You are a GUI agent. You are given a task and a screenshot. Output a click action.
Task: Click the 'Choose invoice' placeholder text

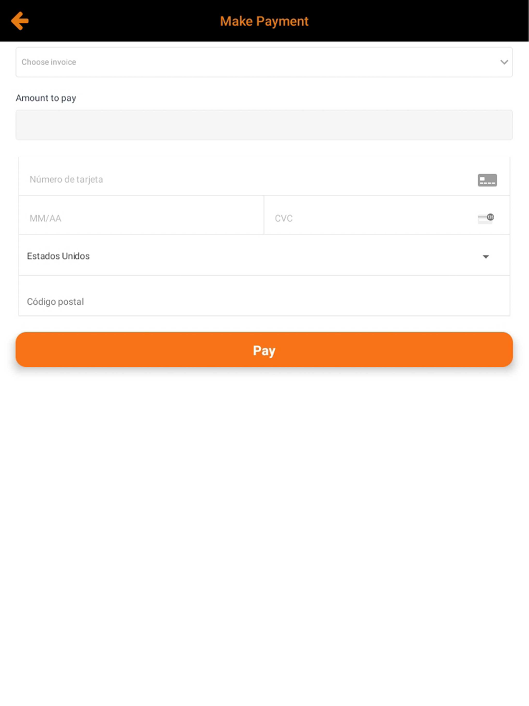tap(49, 62)
